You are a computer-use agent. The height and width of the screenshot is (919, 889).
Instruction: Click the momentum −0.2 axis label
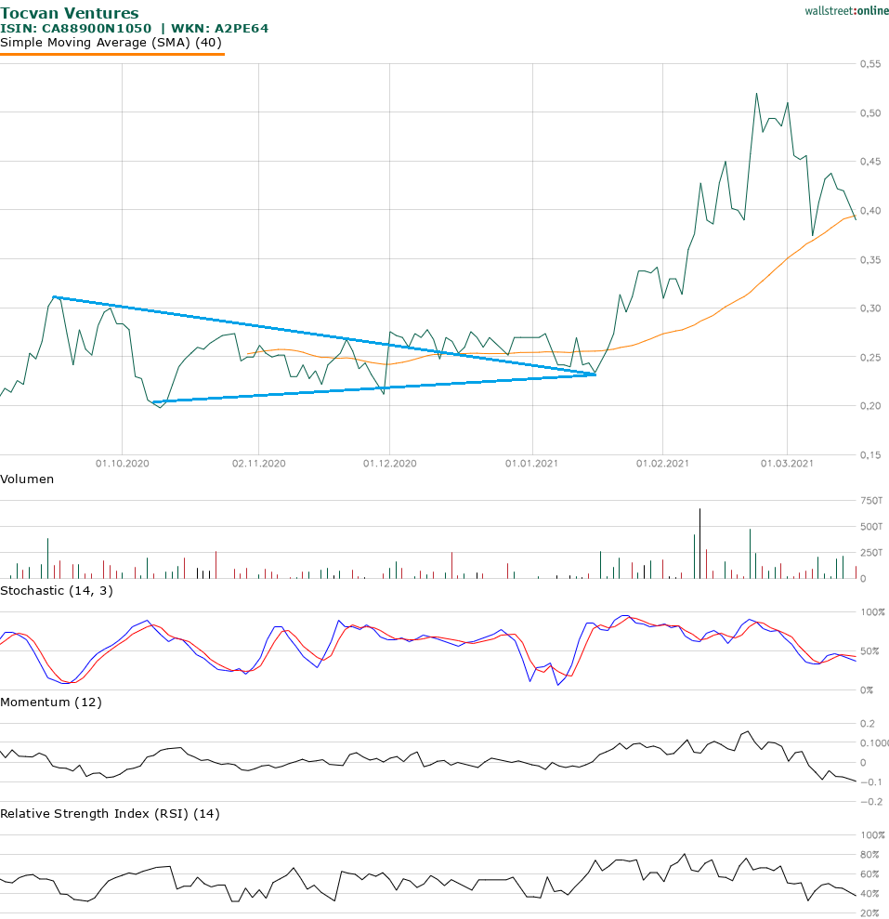tap(870, 802)
